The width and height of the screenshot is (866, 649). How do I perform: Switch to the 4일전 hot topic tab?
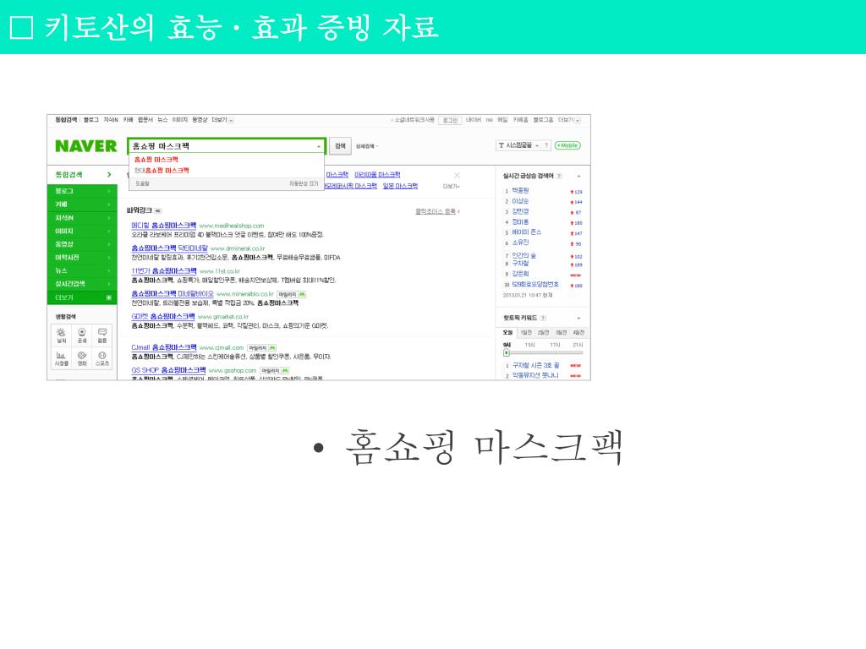pyautogui.click(x=578, y=332)
